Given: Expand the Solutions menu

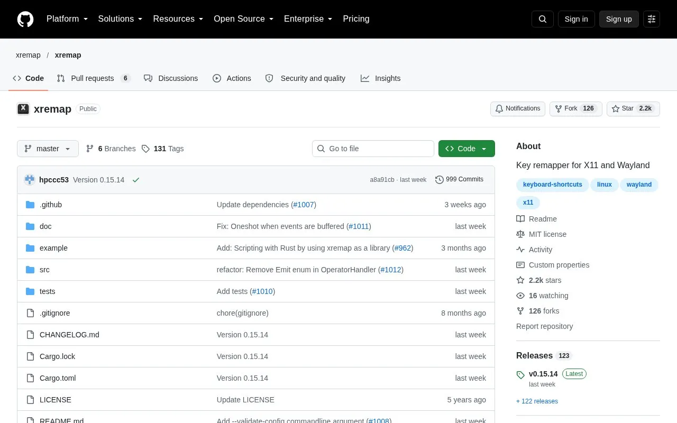Looking at the screenshot, I should click(x=121, y=19).
